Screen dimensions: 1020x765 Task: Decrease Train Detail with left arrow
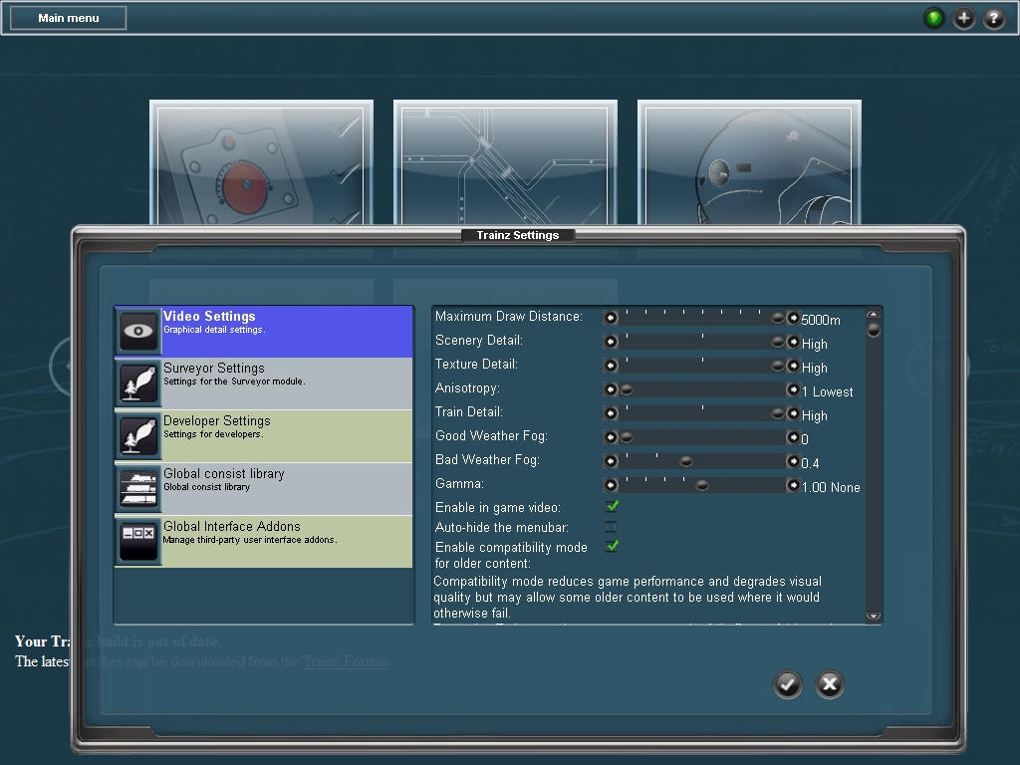[611, 413]
